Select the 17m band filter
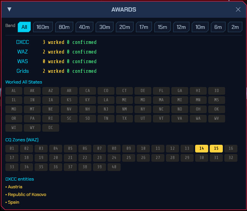 coord(144,27)
